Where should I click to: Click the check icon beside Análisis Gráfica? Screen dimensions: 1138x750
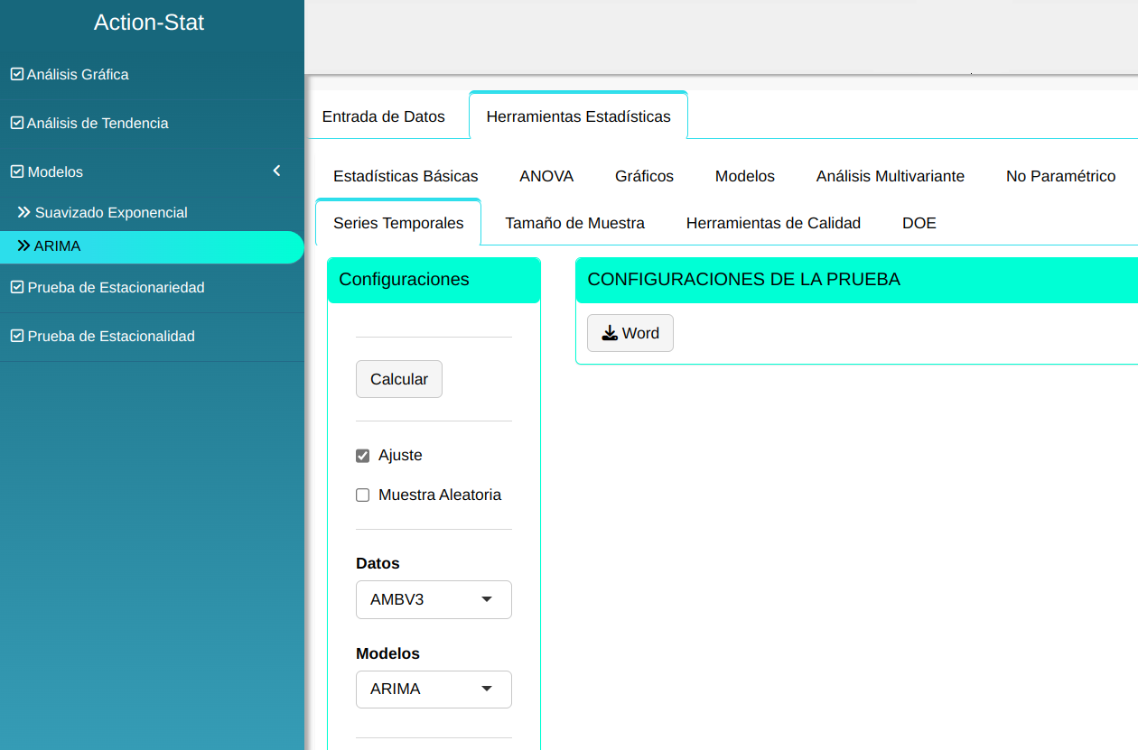pyautogui.click(x=16, y=74)
